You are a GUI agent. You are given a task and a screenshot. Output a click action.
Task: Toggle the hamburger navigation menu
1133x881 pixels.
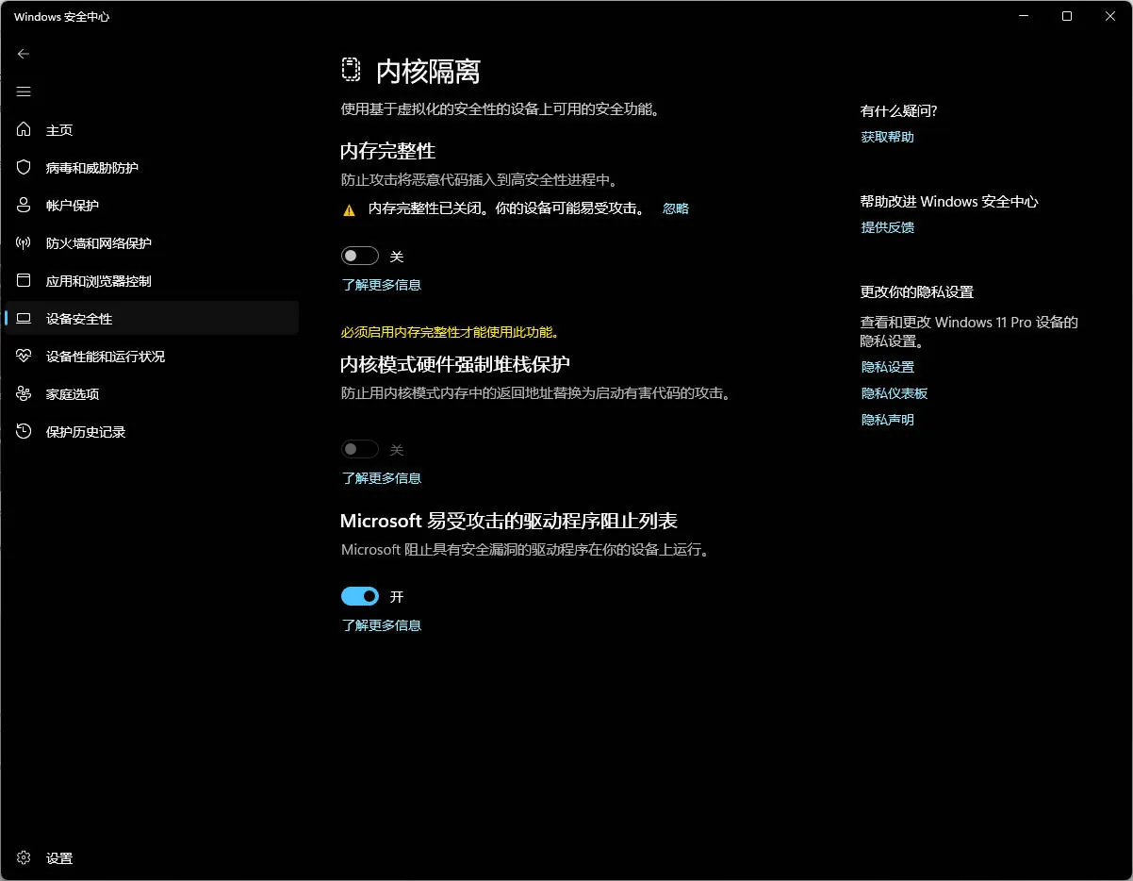[24, 91]
